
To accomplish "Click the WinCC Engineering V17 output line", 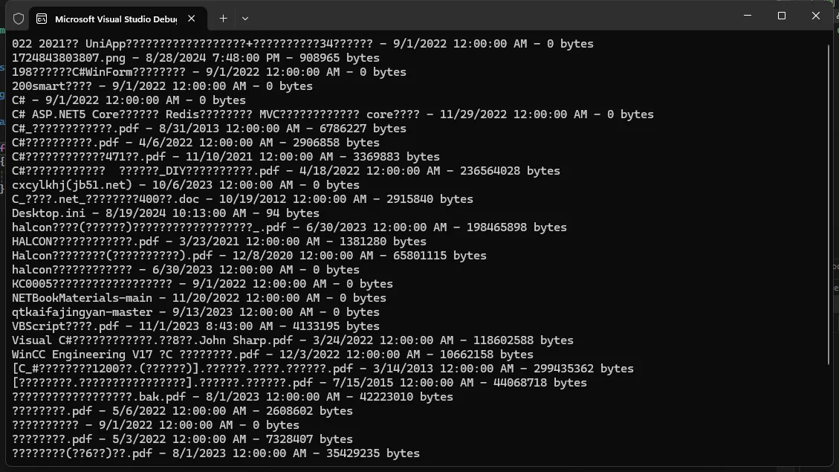I will (x=272, y=355).
